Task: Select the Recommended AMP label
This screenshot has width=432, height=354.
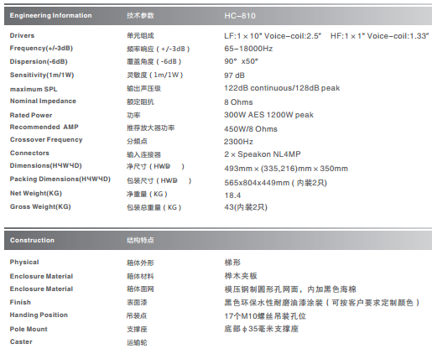Action: (44, 127)
